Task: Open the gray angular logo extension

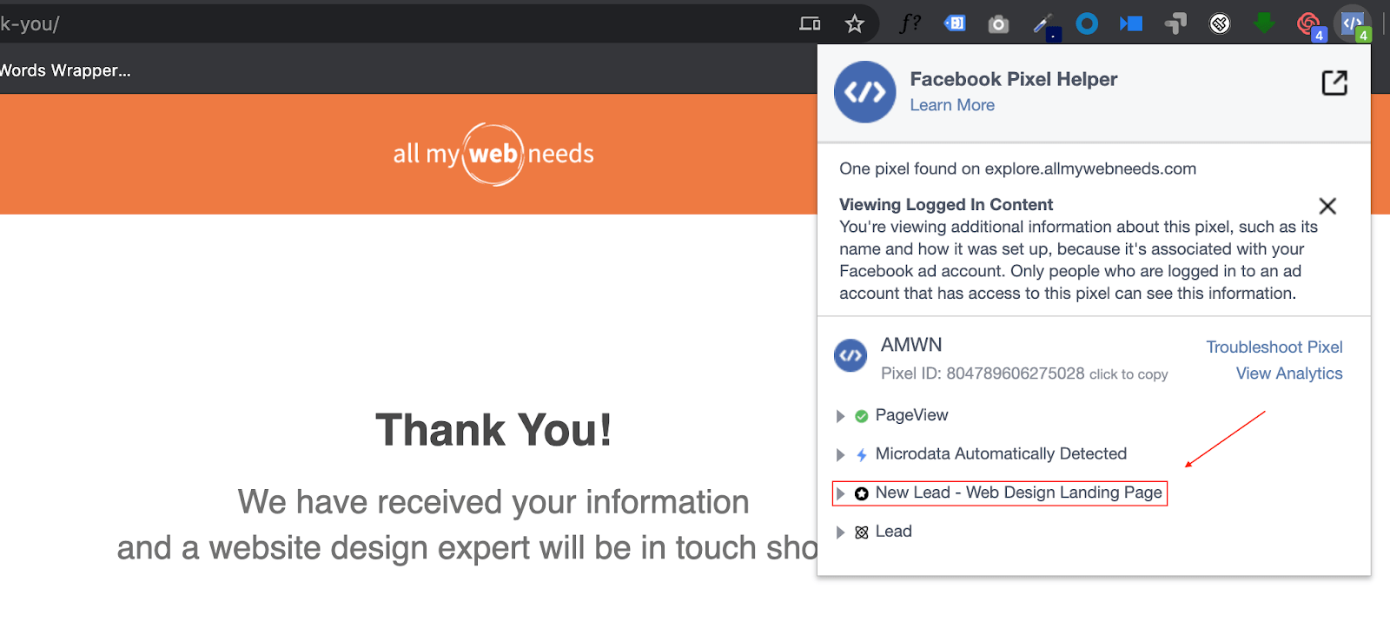Action: [x=1175, y=23]
